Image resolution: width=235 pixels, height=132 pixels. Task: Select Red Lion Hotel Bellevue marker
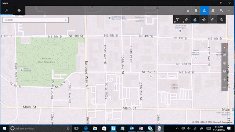(231, 114)
